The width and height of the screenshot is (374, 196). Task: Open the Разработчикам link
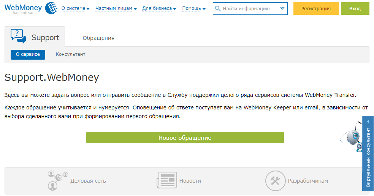coord(308,181)
